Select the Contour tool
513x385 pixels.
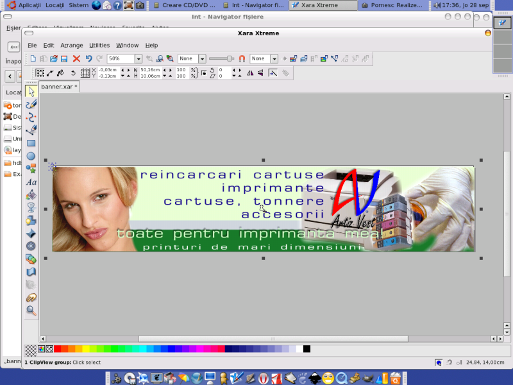[31, 246]
